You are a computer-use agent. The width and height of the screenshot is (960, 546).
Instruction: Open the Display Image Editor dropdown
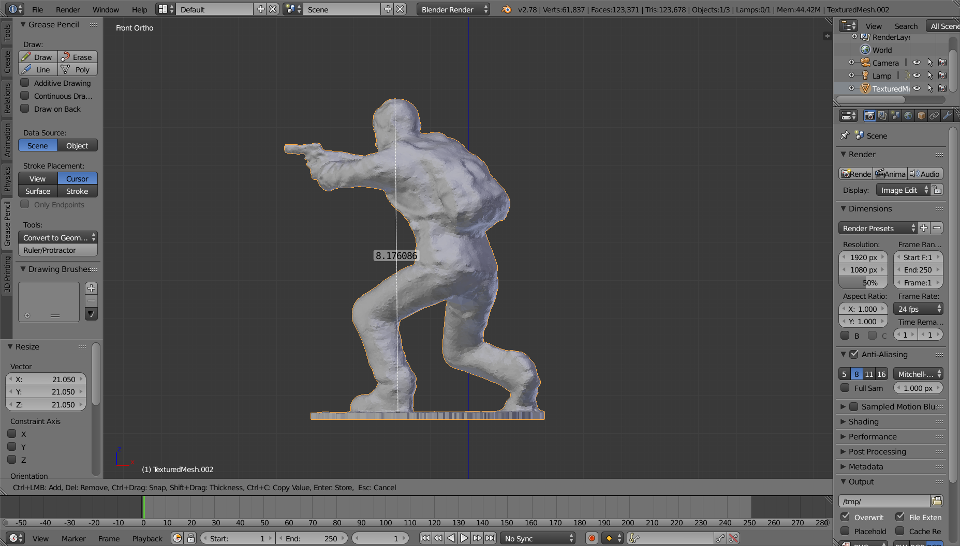tap(903, 190)
